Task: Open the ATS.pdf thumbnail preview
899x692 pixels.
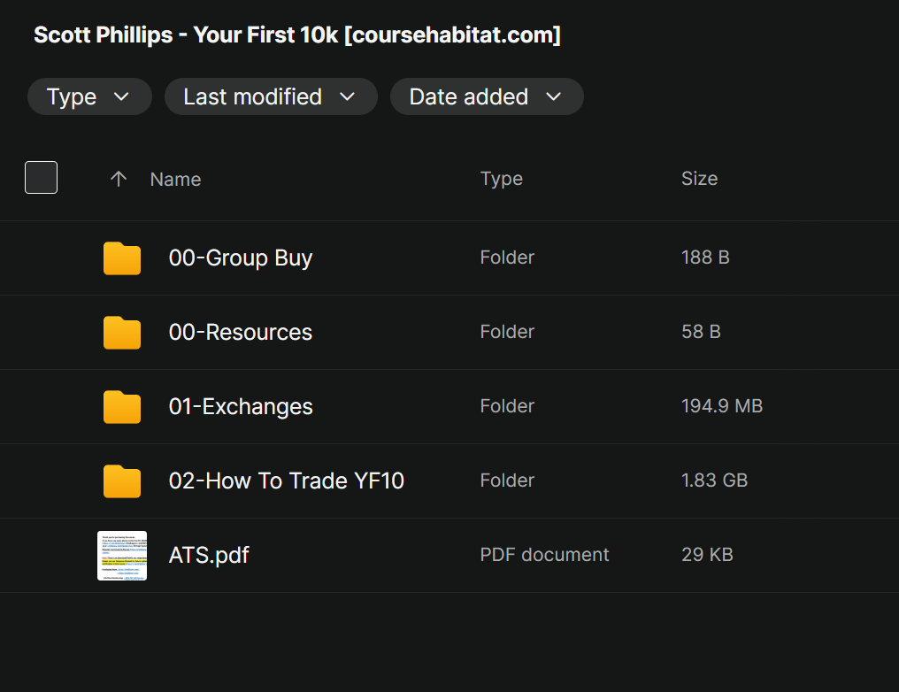Action: [122, 556]
